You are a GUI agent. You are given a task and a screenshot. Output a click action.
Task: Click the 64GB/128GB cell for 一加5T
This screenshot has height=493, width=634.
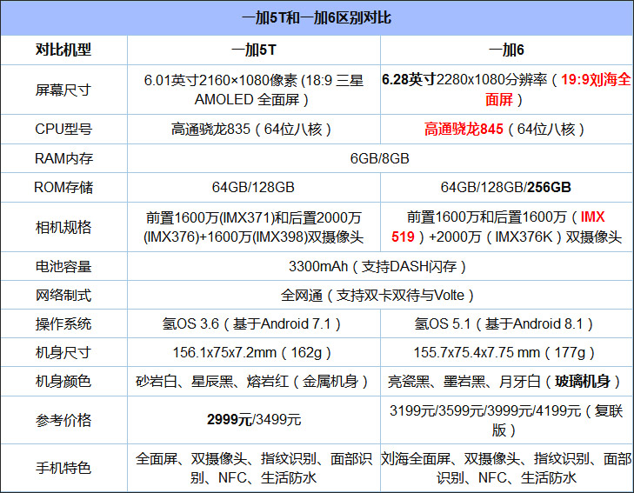coord(254,188)
